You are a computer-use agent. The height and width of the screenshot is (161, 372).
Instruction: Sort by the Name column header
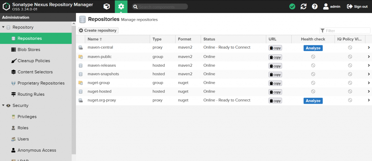[x=117, y=39]
